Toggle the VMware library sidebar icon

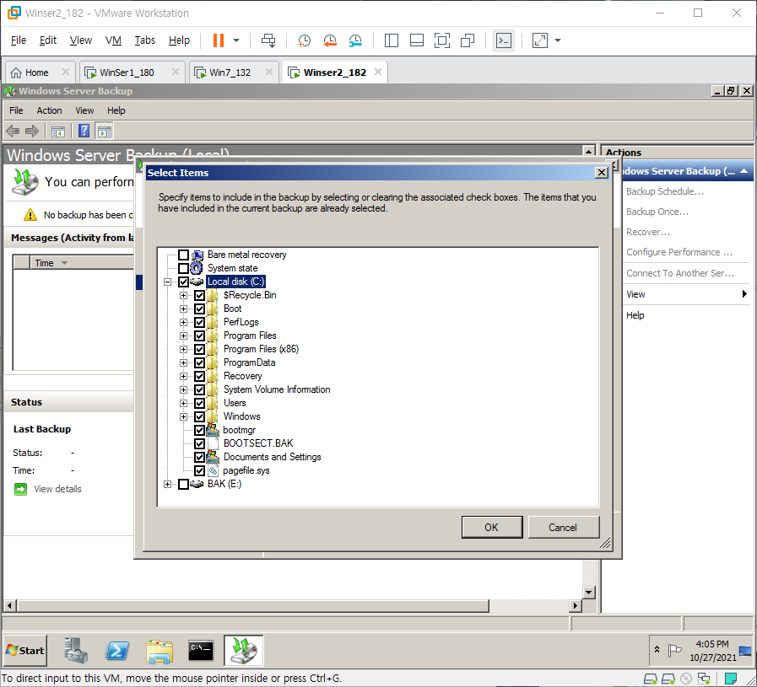click(x=391, y=40)
